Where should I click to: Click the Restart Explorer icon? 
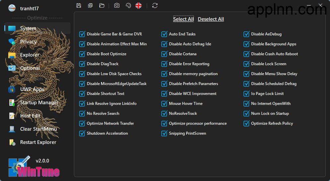tap(12, 142)
